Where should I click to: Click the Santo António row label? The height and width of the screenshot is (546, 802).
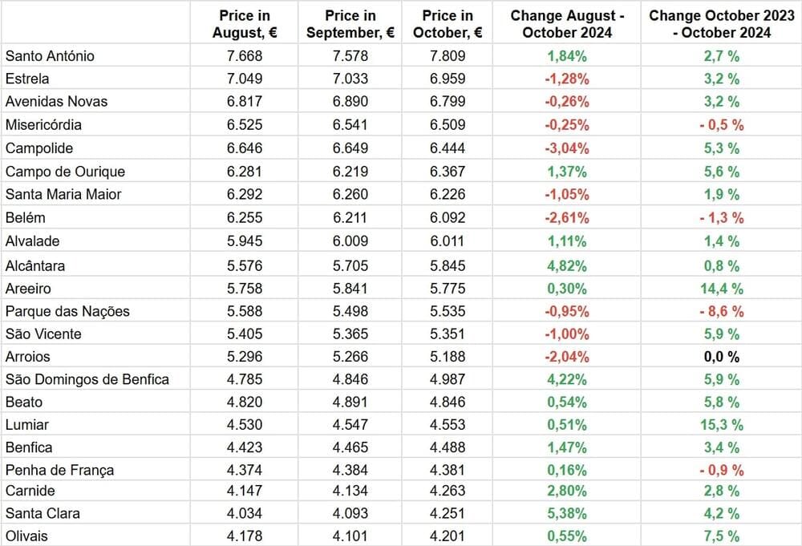[x=50, y=56]
